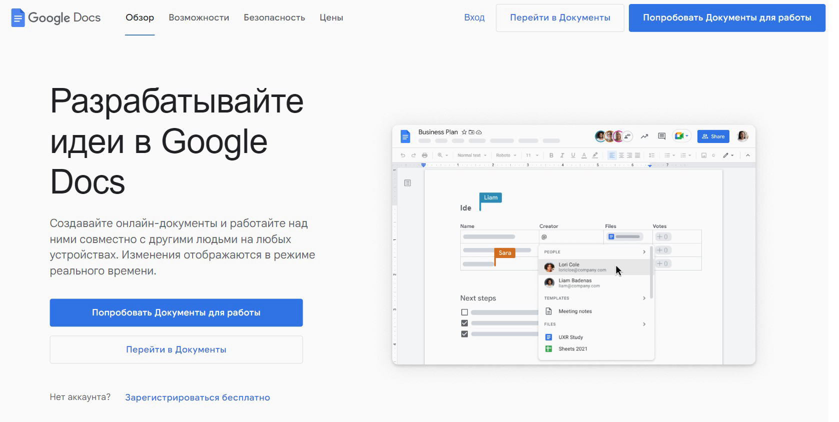Click the cloud save status icon

479,132
